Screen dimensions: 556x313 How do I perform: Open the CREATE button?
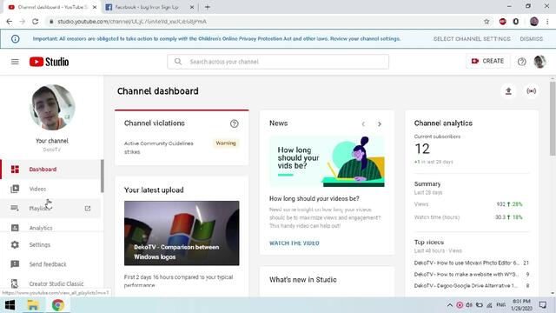(x=488, y=61)
